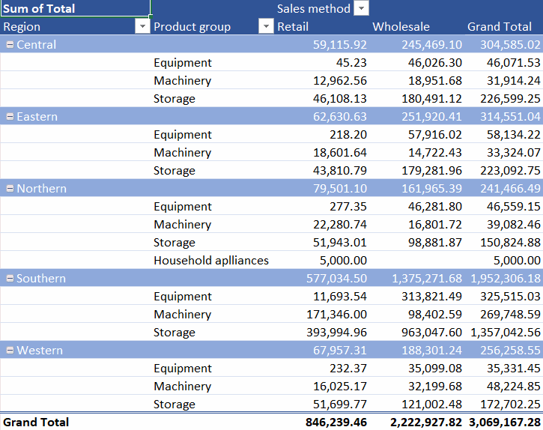Collapse the Central region group
Viewport: 543px width, 430px height.
coord(10,45)
